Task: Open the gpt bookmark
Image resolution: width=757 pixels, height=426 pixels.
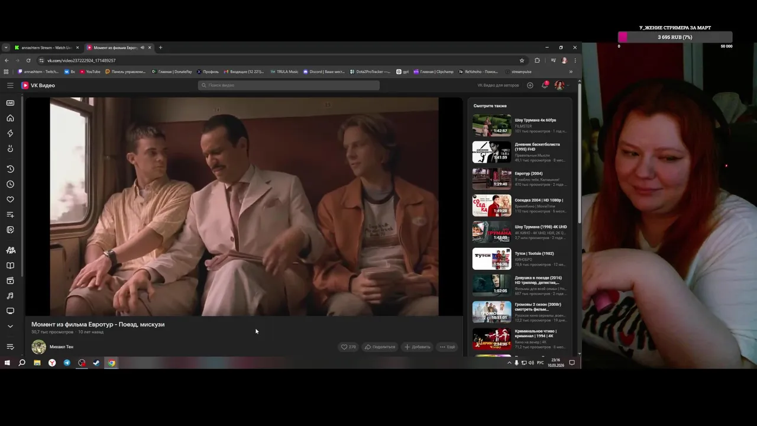Action: click(x=402, y=72)
